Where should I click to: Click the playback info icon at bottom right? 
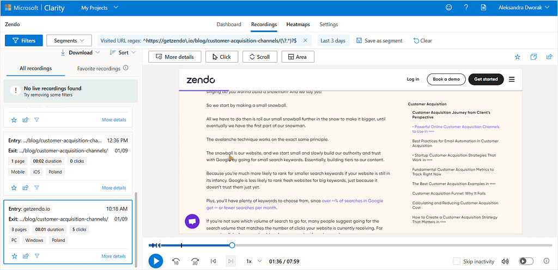coord(546,261)
